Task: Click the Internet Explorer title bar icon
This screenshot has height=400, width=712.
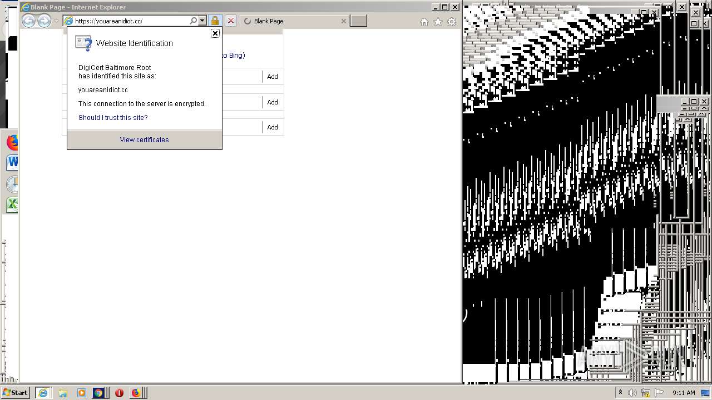Action: tap(25, 7)
